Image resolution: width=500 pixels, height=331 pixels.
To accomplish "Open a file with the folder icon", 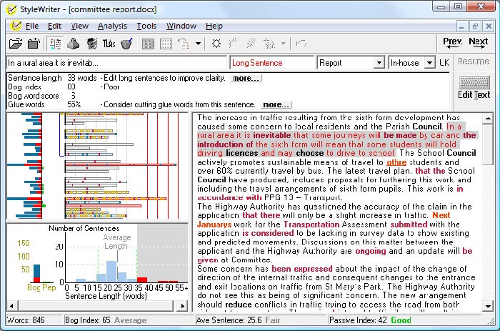I will 15,44.
